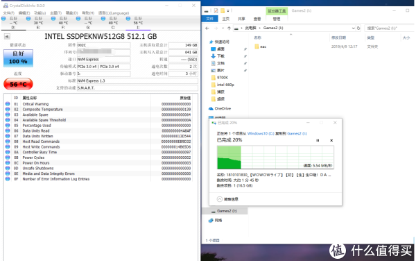Select the I: drive status tab
The image size is (416, 263).
coord(138,23)
